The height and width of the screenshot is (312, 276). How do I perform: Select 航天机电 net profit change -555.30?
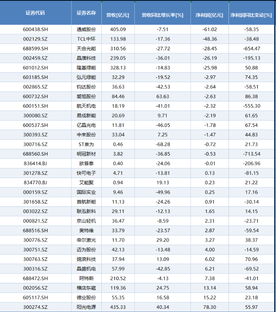tap(251, 106)
